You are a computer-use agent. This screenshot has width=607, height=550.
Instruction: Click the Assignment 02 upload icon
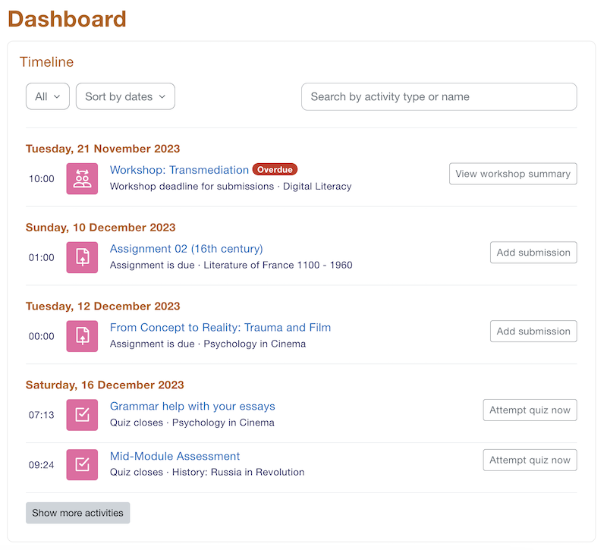point(82,258)
